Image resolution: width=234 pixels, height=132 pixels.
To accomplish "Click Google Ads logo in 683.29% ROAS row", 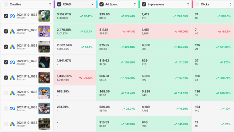I will [12, 93].
